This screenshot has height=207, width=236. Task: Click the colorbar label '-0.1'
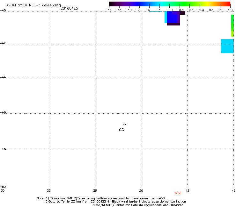[x=210, y=10]
